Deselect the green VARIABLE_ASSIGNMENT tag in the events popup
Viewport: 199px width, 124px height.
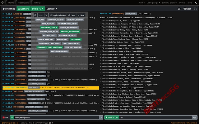pos(70,32)
